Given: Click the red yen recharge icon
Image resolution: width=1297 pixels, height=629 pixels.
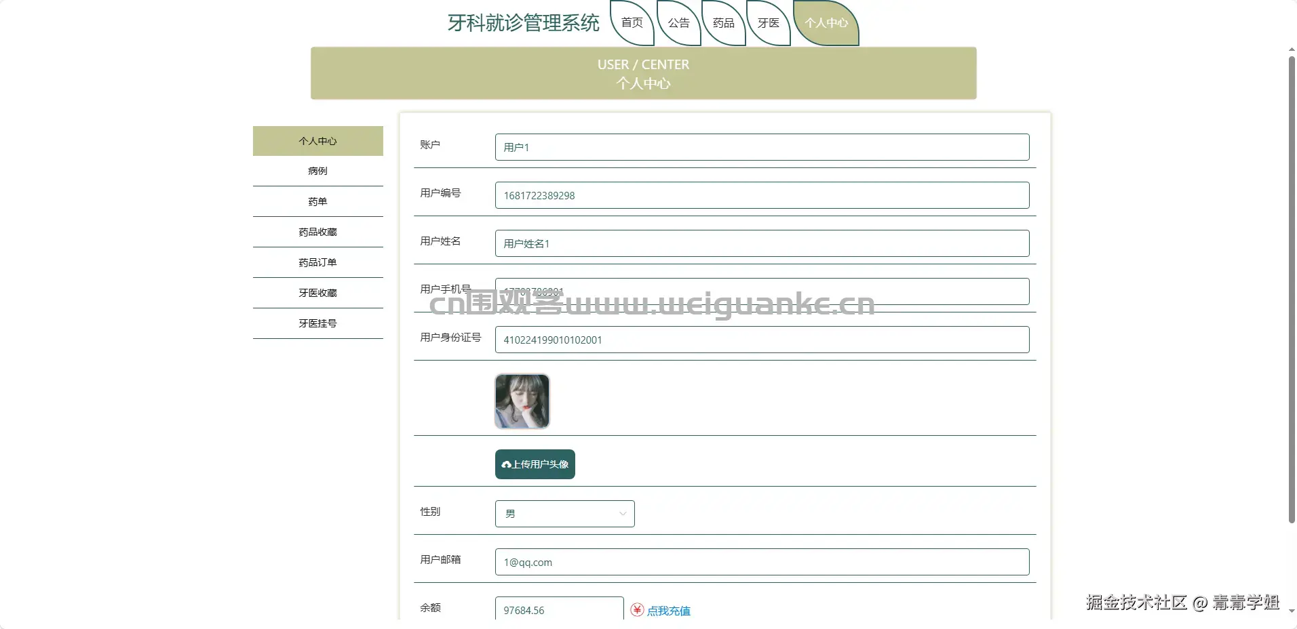Looking at the screenshot, I should [637, 610].
